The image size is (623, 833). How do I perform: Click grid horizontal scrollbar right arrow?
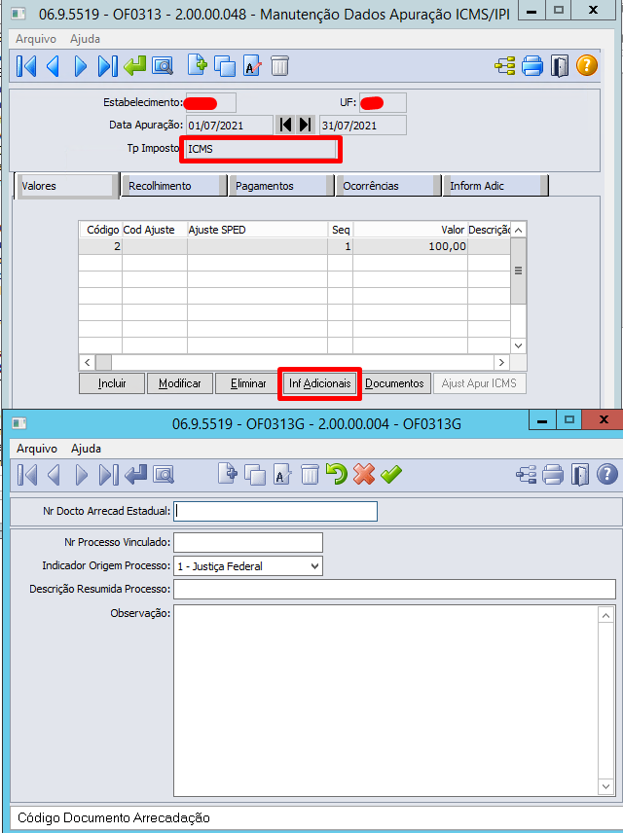[x=501, y=362]
